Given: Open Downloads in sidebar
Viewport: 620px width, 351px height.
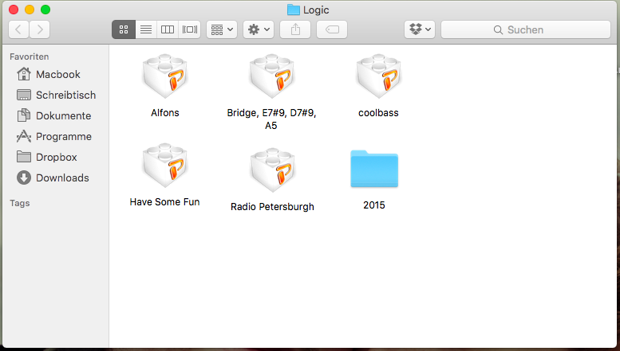Looking at the screenshot, I should (53, 177).
